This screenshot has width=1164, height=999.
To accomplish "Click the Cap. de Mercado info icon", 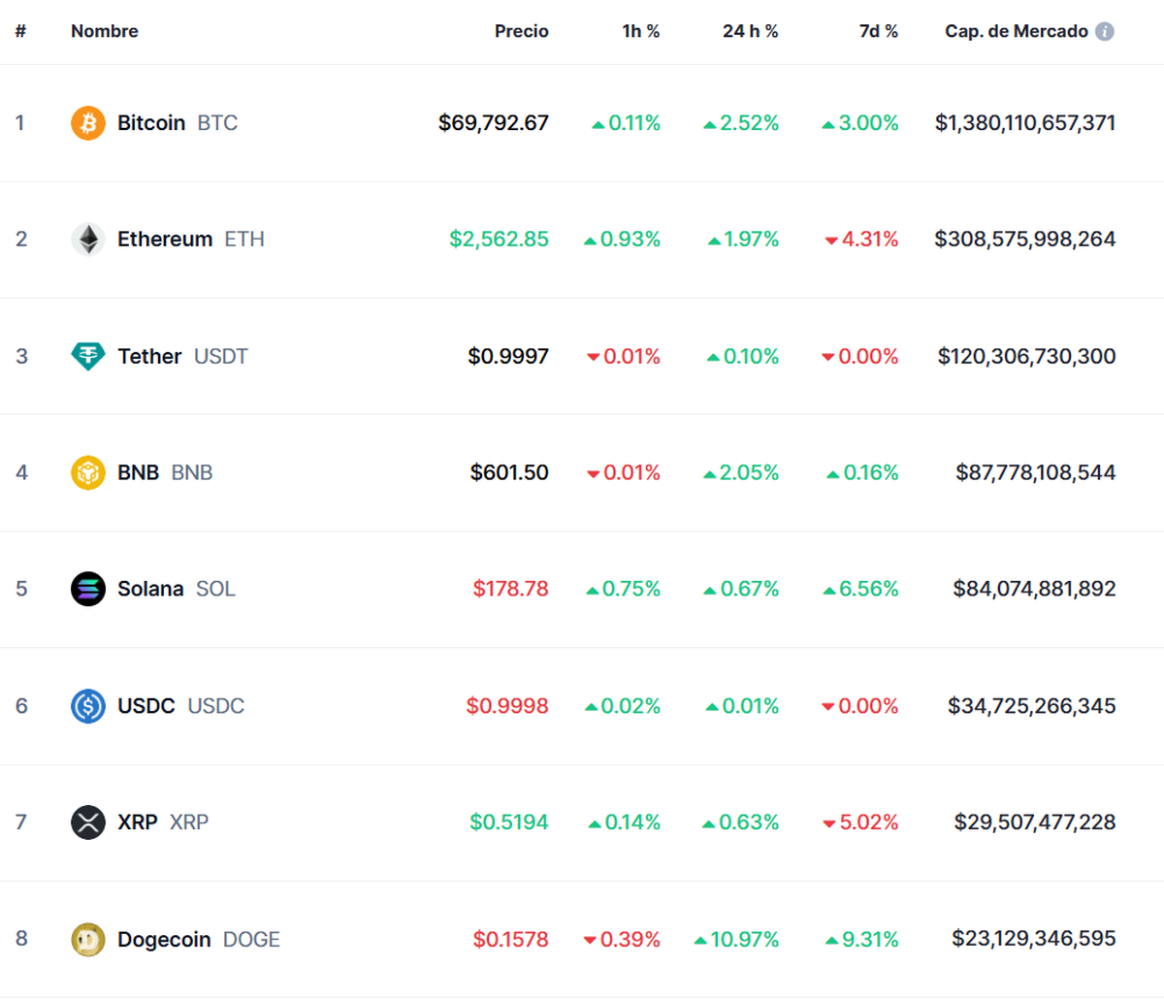I will pos(1104,31).
